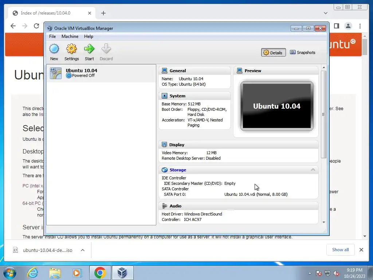
Task: Click the General section icon
Action: (164, 70)
